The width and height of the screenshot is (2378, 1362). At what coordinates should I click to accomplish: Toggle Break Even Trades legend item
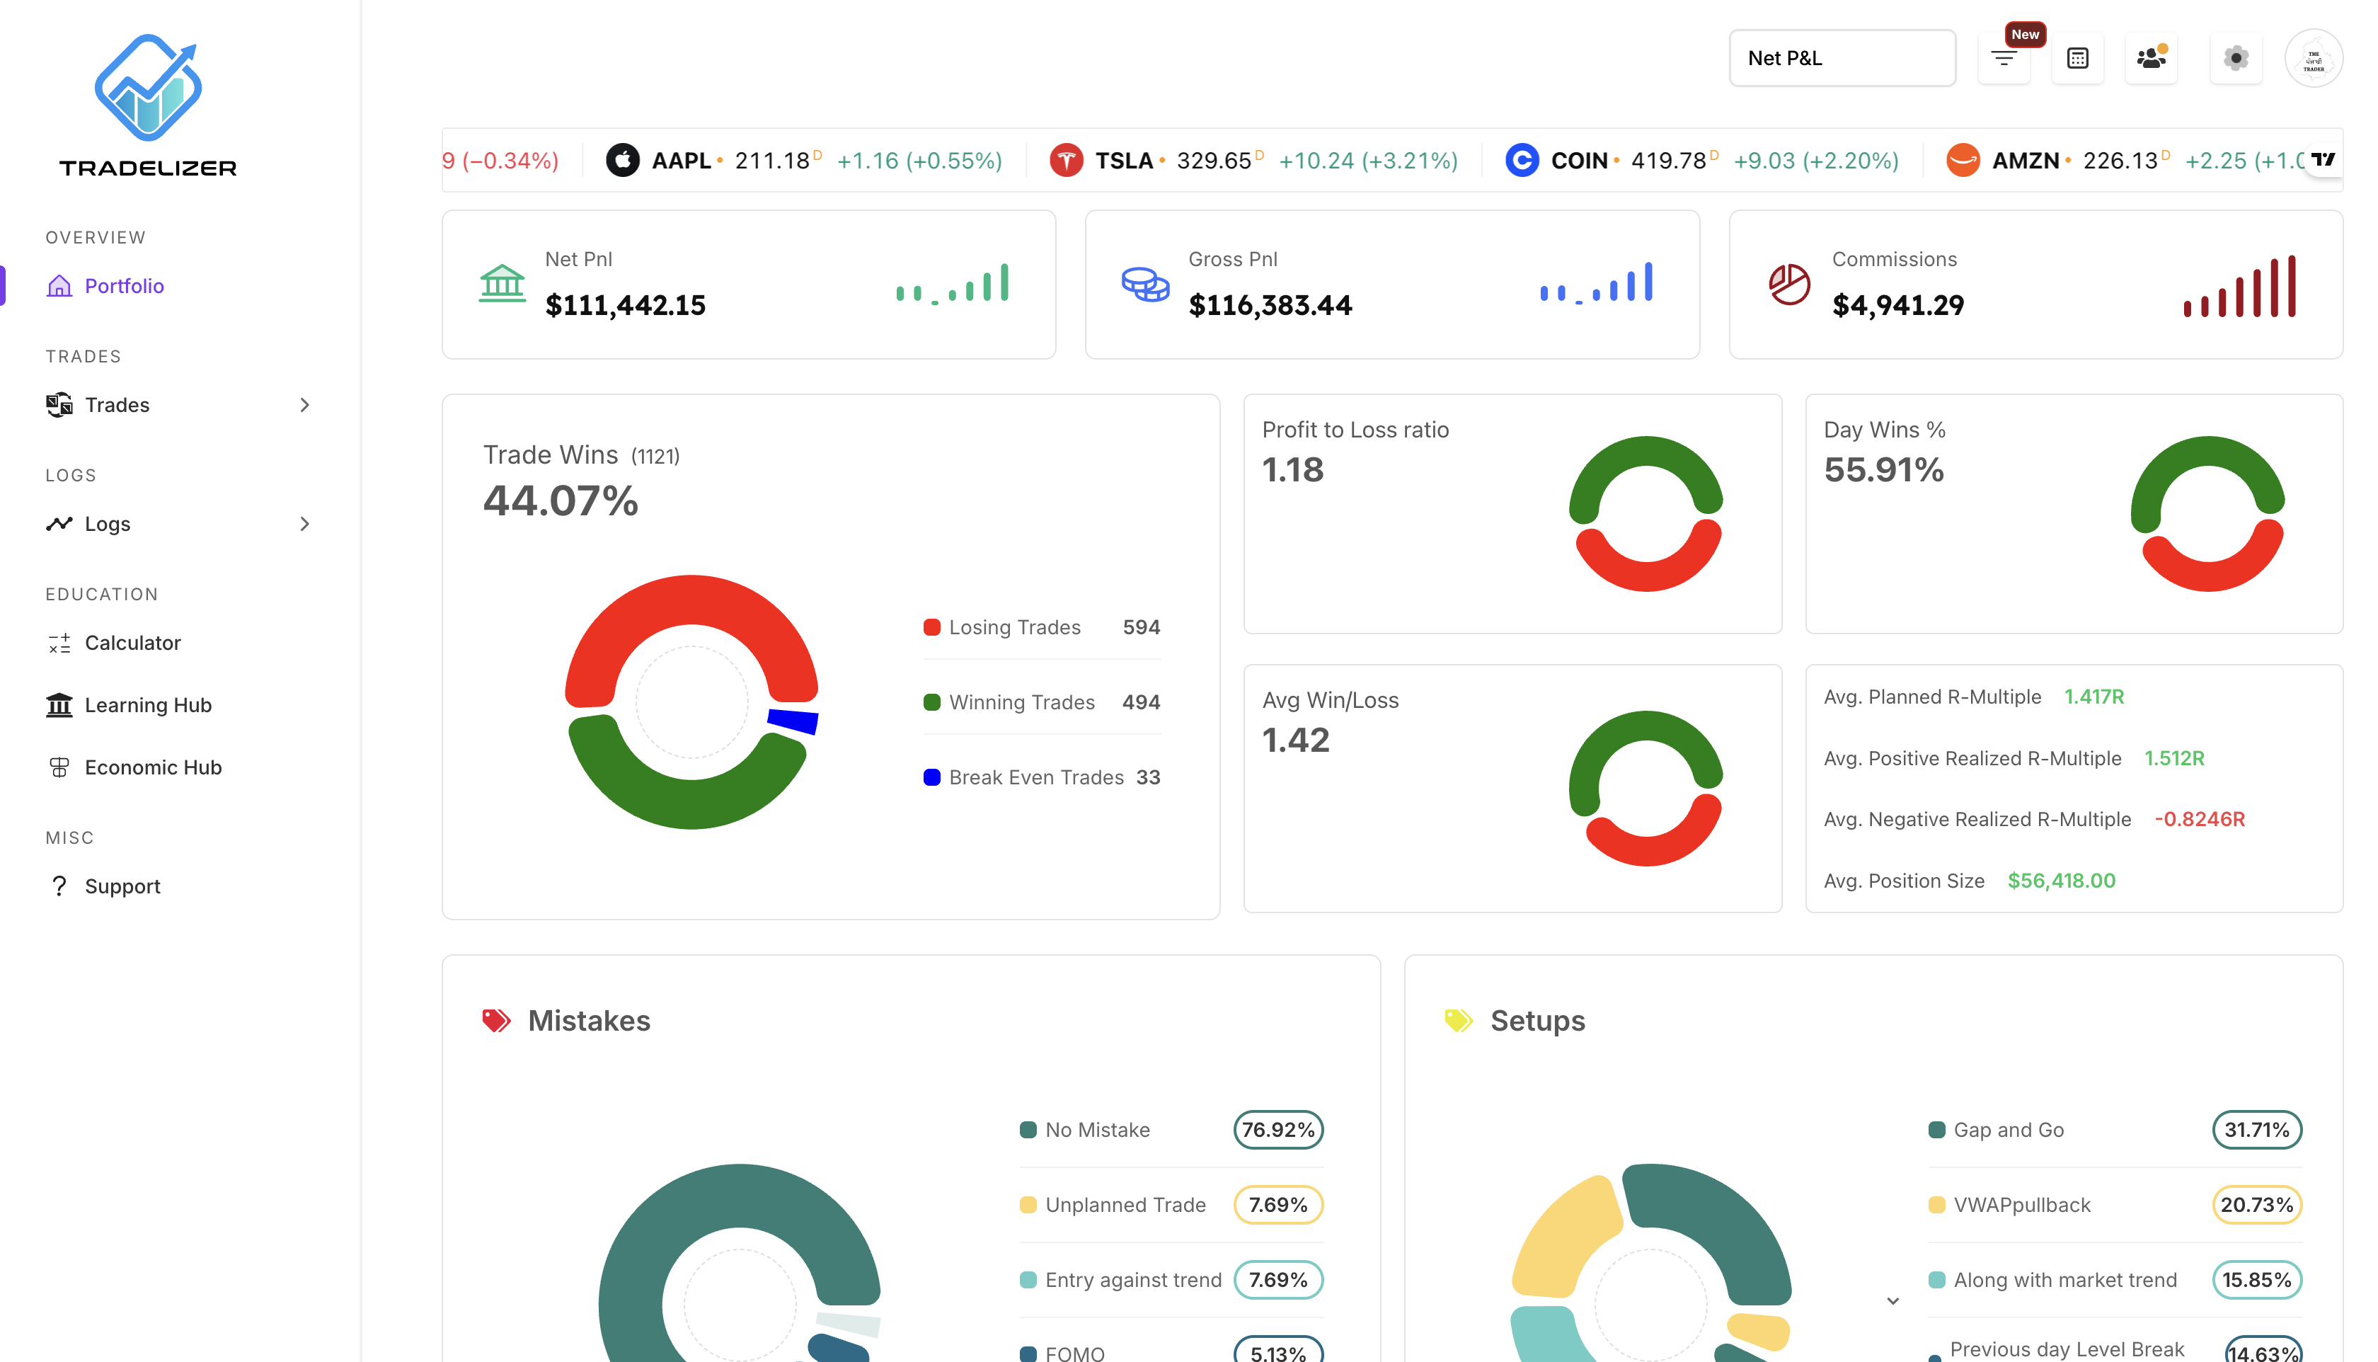click(1035, 777)
